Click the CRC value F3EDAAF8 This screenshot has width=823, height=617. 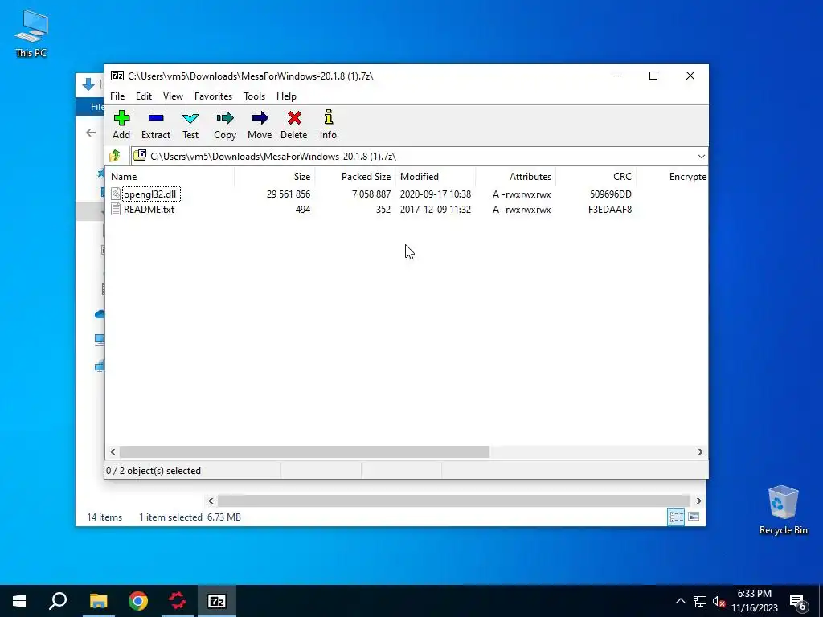coord(610,210)
